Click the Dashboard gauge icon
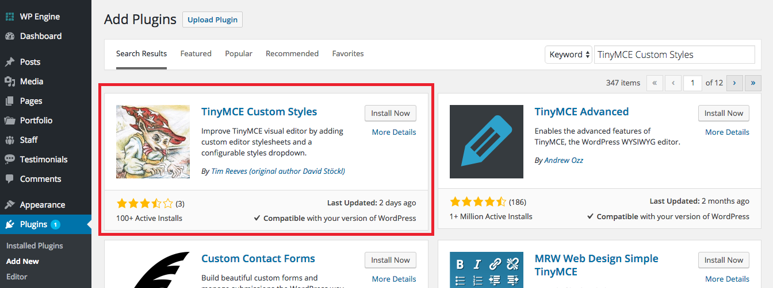Screen dimensions: 773x288 tap(10, 36)
